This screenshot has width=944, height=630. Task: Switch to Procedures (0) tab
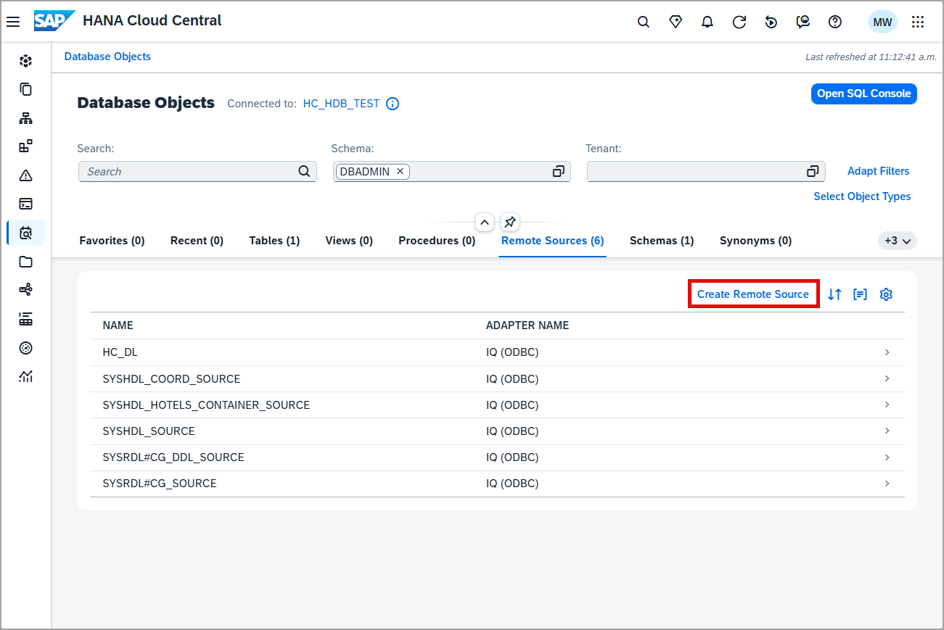click(x=437, y=241)
